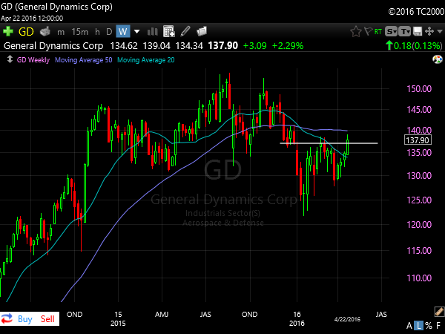This screenshot has width=445, height=334.
Task: Toggle the 'L' logarithmic scale option
Action: pos(418,326)
